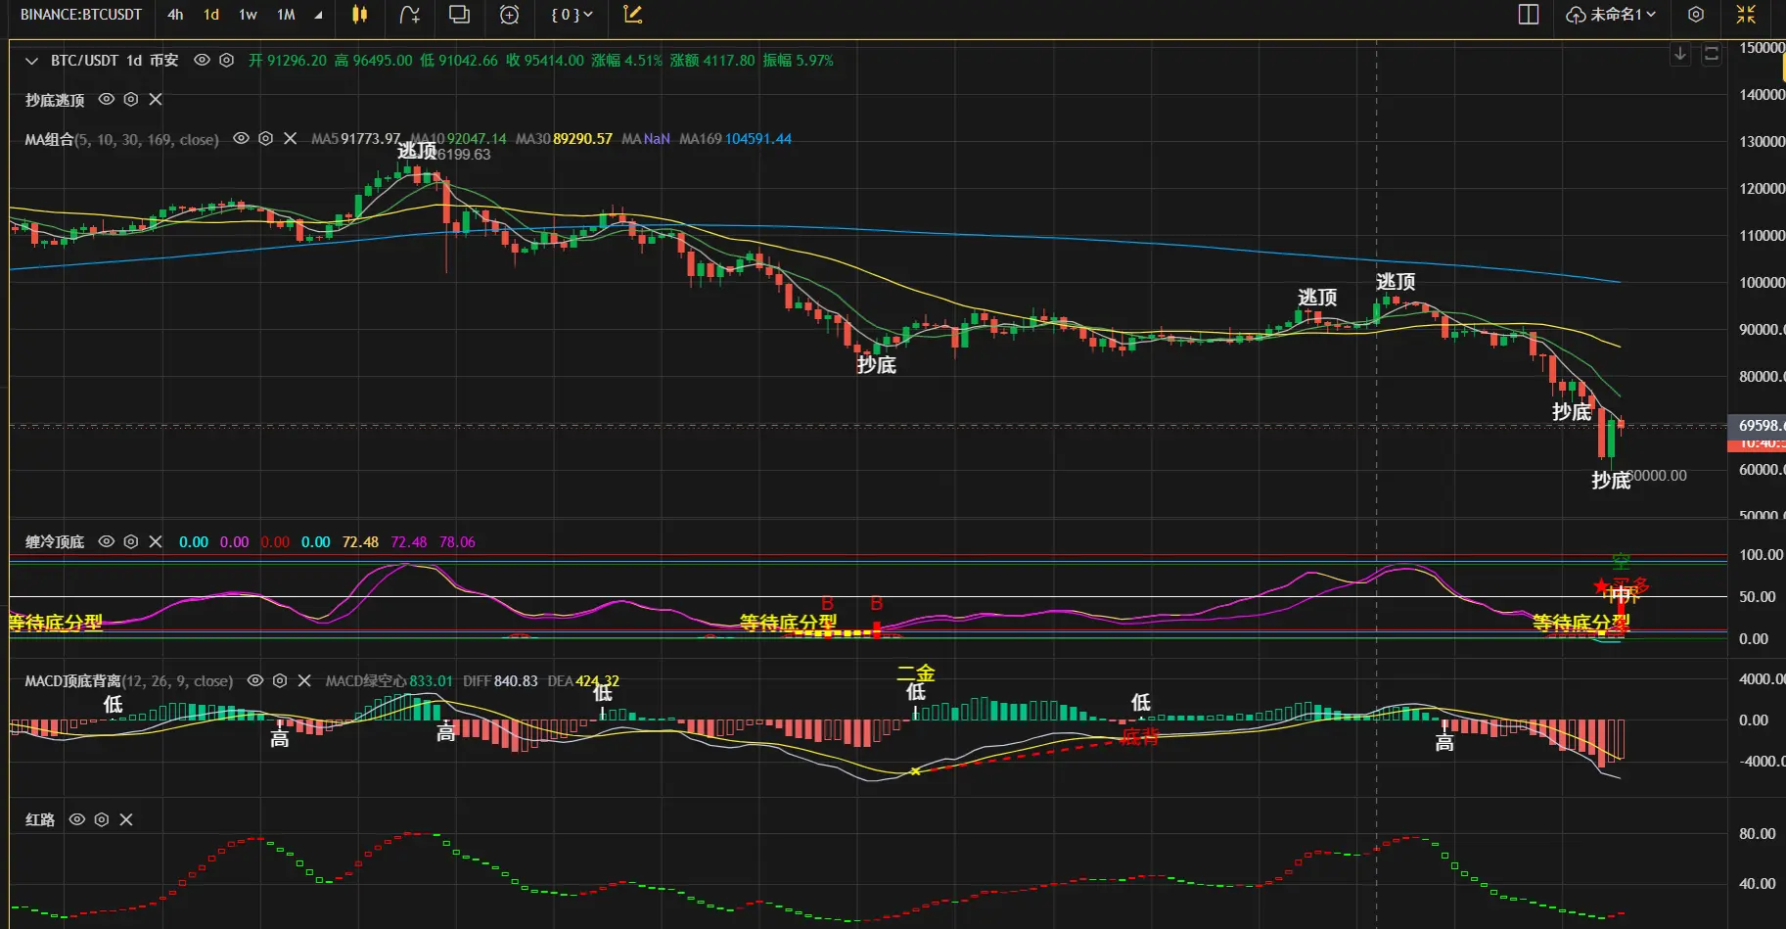Screen dimensions: 1786x929
Task: Open settings for 缠冷顶底 indicator
Action: tap(131, 541)
